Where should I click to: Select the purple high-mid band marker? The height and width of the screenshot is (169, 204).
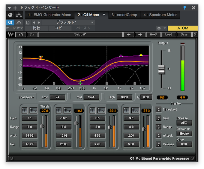click(121, 56)
